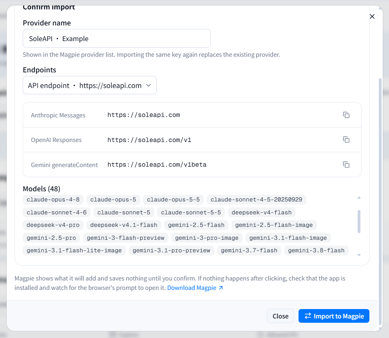Select the claude-opus-4-8 model chip
Image resolution: width=389 pixels, height=338 pixels.
click(x=53, y=200)
